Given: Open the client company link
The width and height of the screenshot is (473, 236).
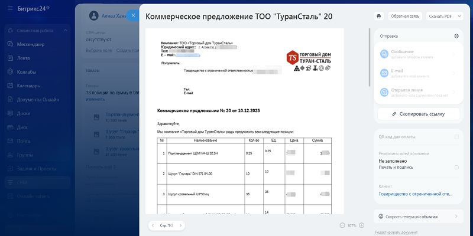Looking at the screenshot, I should point(415,194).
